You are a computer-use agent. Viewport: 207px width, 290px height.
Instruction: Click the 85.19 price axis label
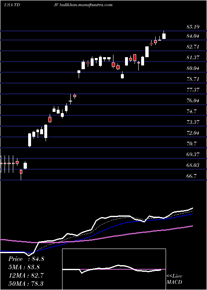[193, 27]
